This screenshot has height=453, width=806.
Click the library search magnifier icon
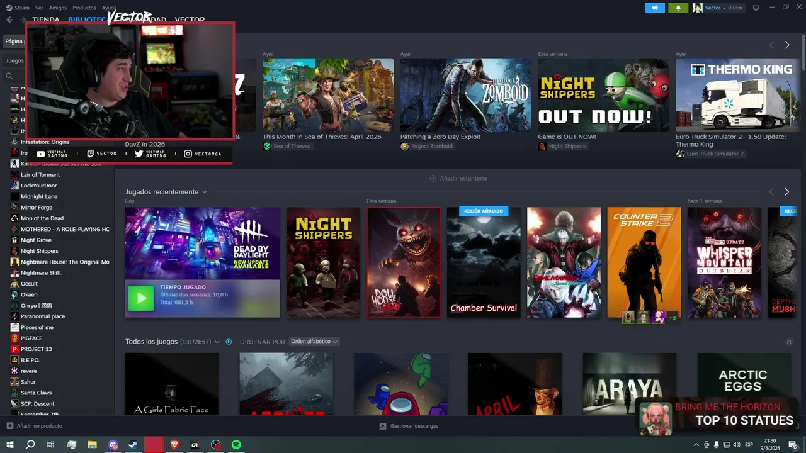pos(9,75)
